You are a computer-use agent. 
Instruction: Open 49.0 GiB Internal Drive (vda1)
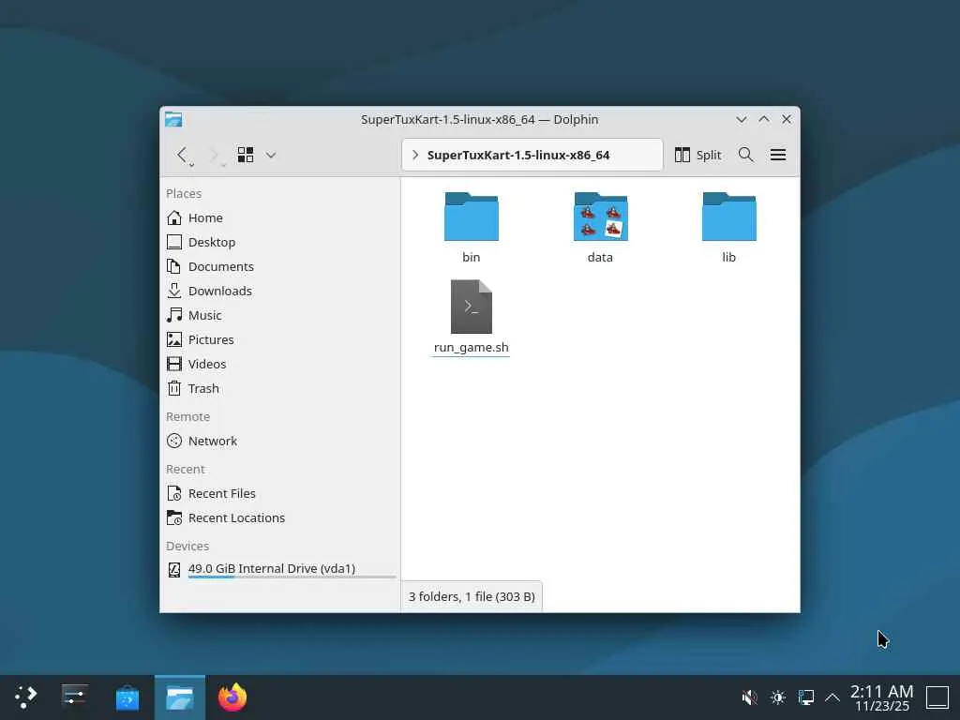click(280, 569)
